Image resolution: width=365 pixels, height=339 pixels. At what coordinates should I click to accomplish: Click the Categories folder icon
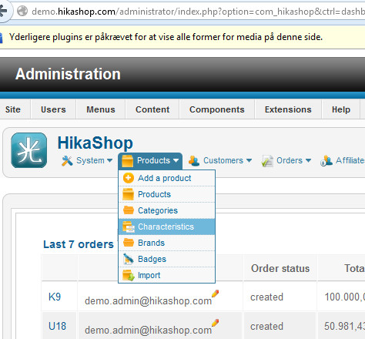click(x=129, y=210)
